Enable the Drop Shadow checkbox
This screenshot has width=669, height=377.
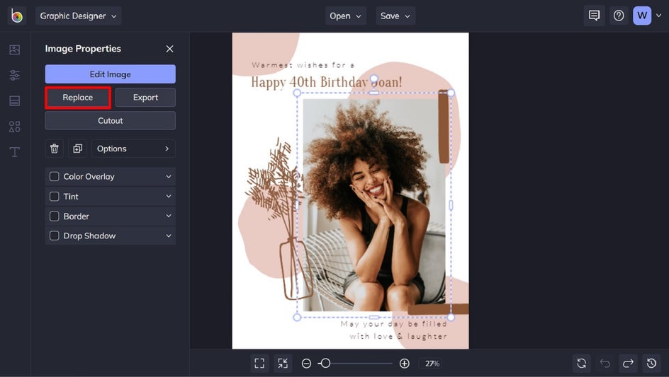[x=55, y=236]
